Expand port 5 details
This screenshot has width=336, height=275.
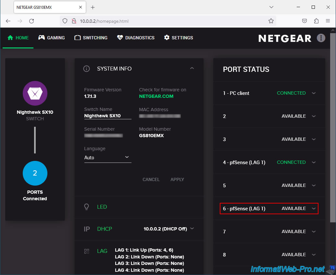pos(314,185)
